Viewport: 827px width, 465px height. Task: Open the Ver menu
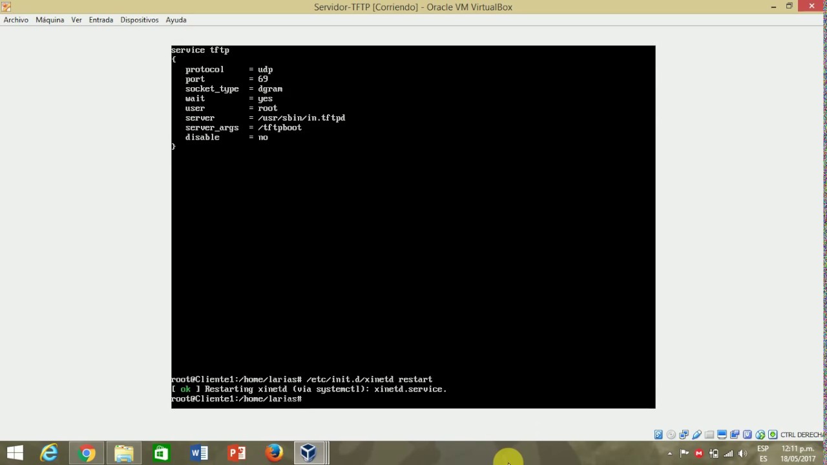click(76, 20)
